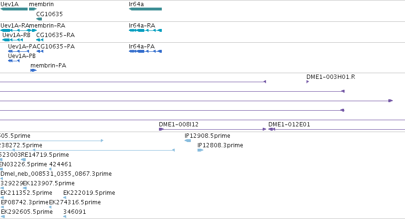Image resolution: width=405 pixels, height=219 pixels.
Task: Select the CG10635 gene glyph
Action: [39, 19]
